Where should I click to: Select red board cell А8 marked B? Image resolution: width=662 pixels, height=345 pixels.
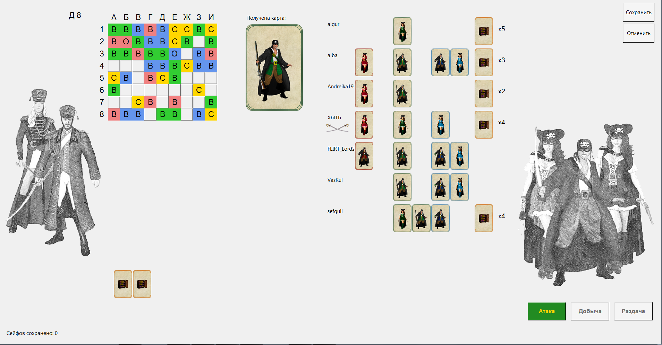point(114,114)
